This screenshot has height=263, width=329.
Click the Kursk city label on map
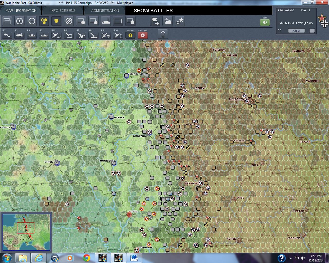coord(231,239)
